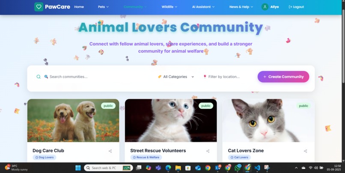This screenshot has height=173, width=345.
Task: Click the Aliya username
Action: coord(275,7)
